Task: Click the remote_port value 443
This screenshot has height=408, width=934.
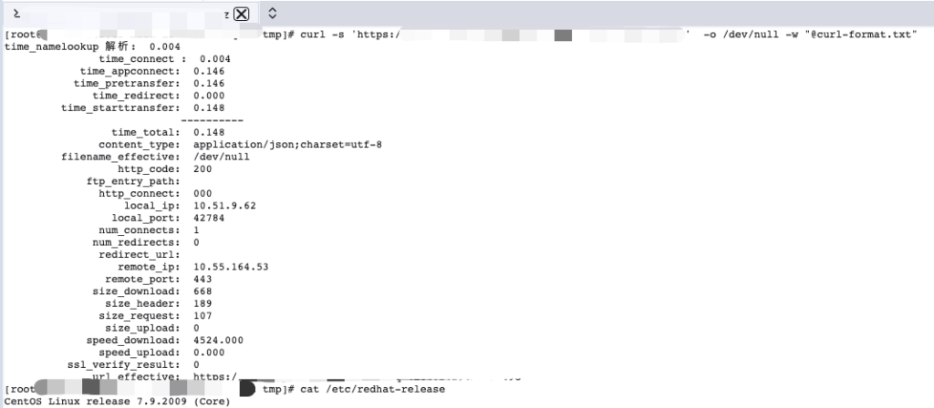Action: pos(202,279)
